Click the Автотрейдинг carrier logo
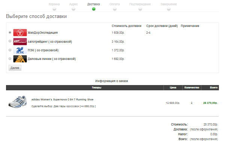Image resolution: width=225 pixels, height=148 pixels. click(x=20, y=42)
